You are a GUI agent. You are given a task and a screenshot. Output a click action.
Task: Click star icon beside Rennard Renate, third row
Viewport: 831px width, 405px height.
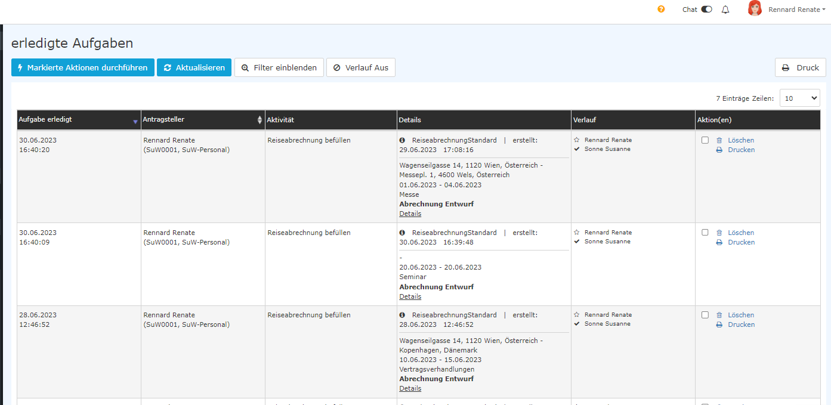(576, 315)
